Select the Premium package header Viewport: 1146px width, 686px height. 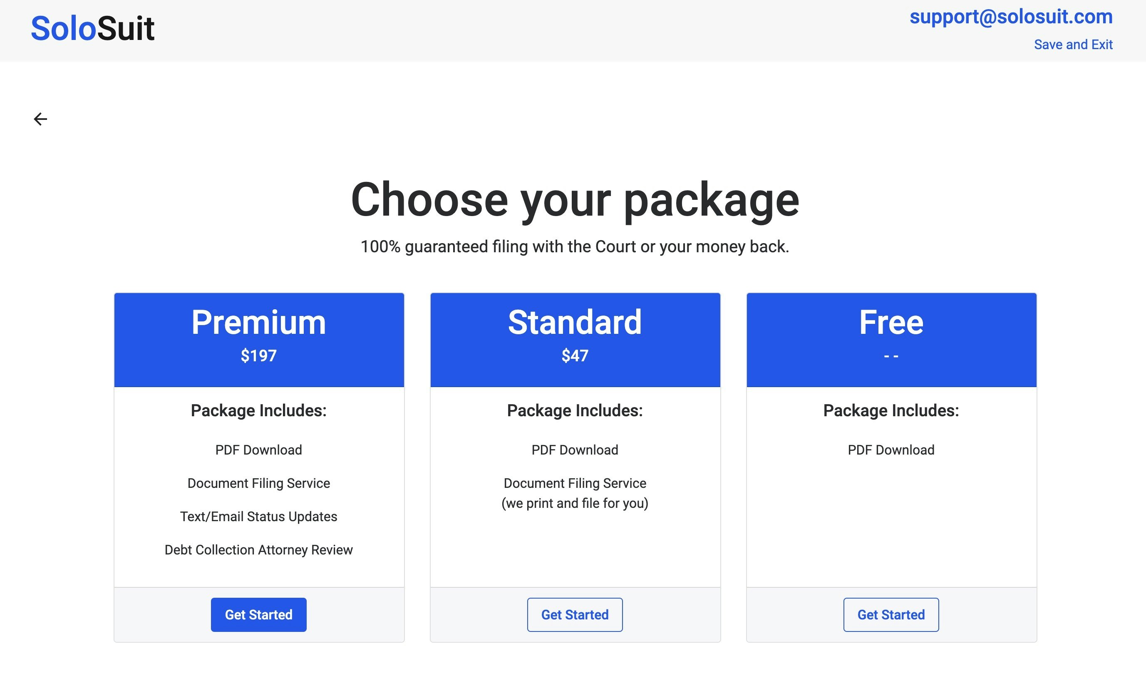point(259,322)
